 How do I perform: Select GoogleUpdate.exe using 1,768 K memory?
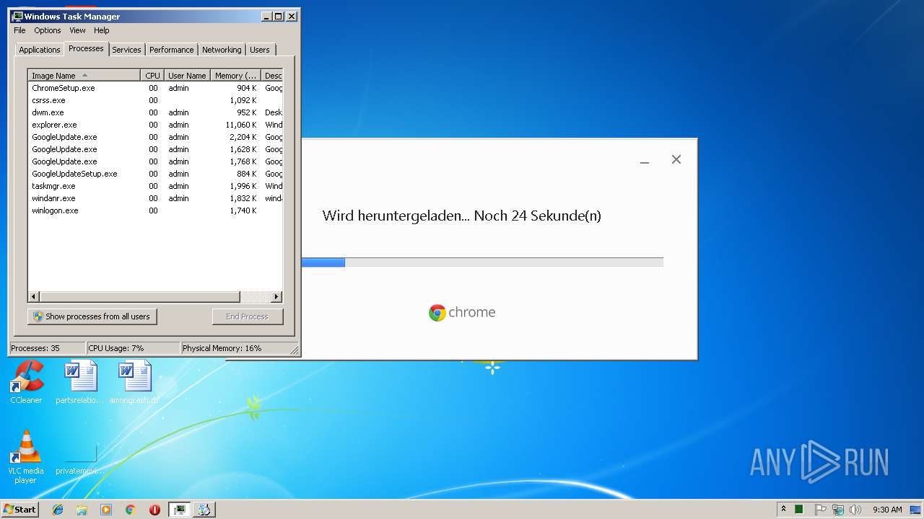tap(155, 161)
